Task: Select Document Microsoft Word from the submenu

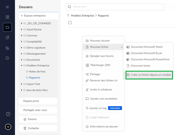Action: tap(146, 47)
